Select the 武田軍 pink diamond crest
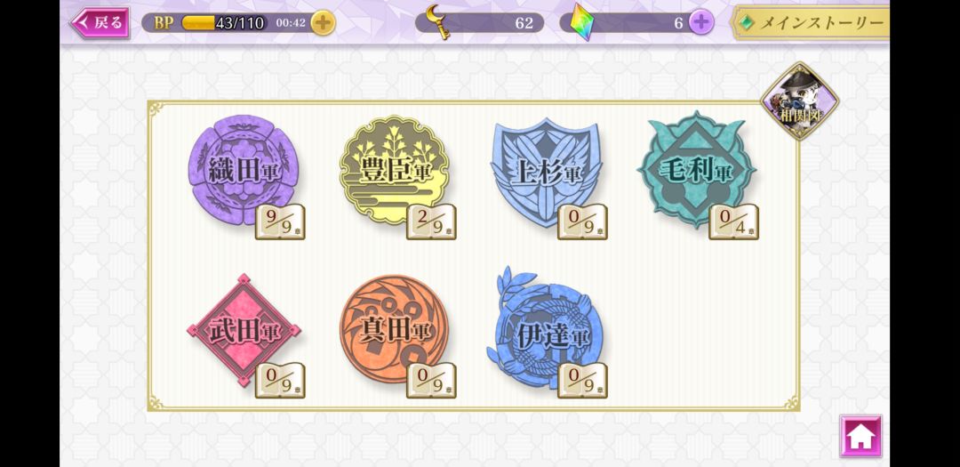The width and height of the screenshot is (960, 467). (x=243, y=330)
